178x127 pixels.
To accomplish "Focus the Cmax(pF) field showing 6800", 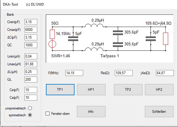I will coord(31,30).
